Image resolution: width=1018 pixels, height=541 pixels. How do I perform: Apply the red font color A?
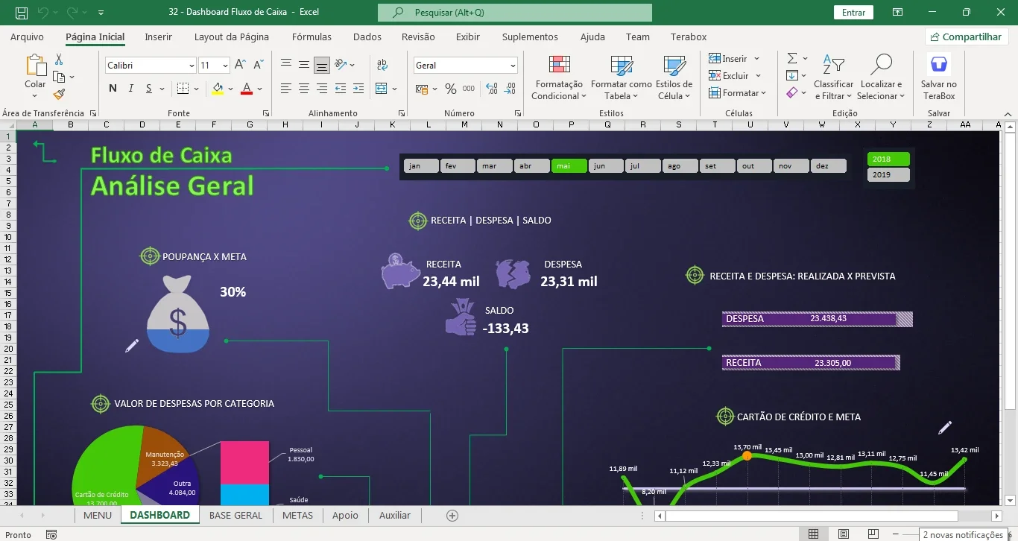(247, 89)
